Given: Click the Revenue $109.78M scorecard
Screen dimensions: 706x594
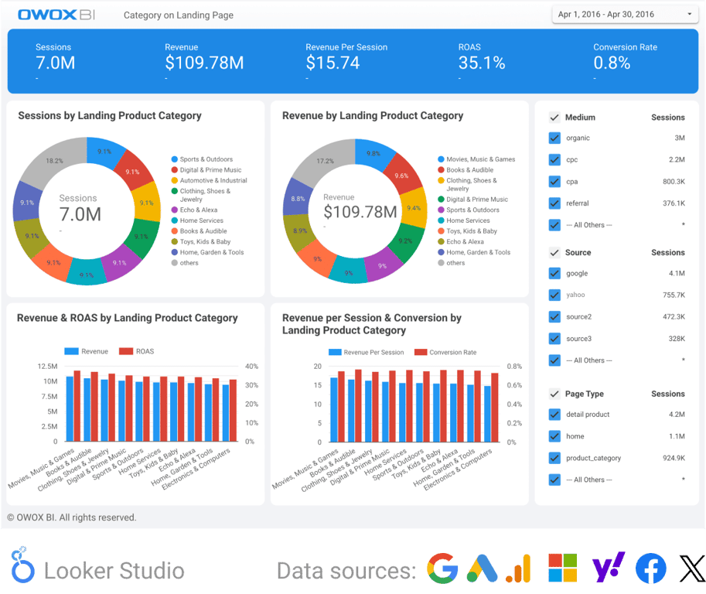Looking at the screenshot, I should [204, 62].
